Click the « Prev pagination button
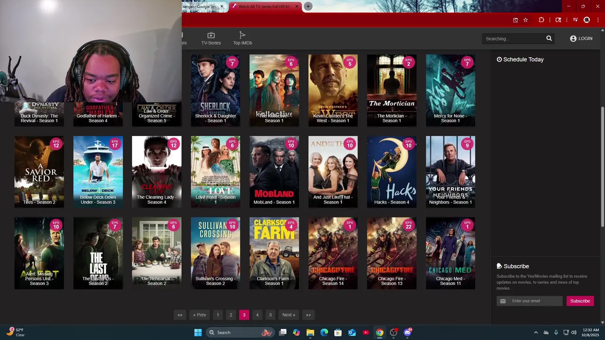This screenshot has height=340, width=605. click(199, 315)
